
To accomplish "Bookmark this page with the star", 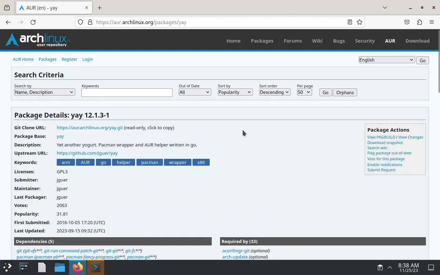I will 360,22.
